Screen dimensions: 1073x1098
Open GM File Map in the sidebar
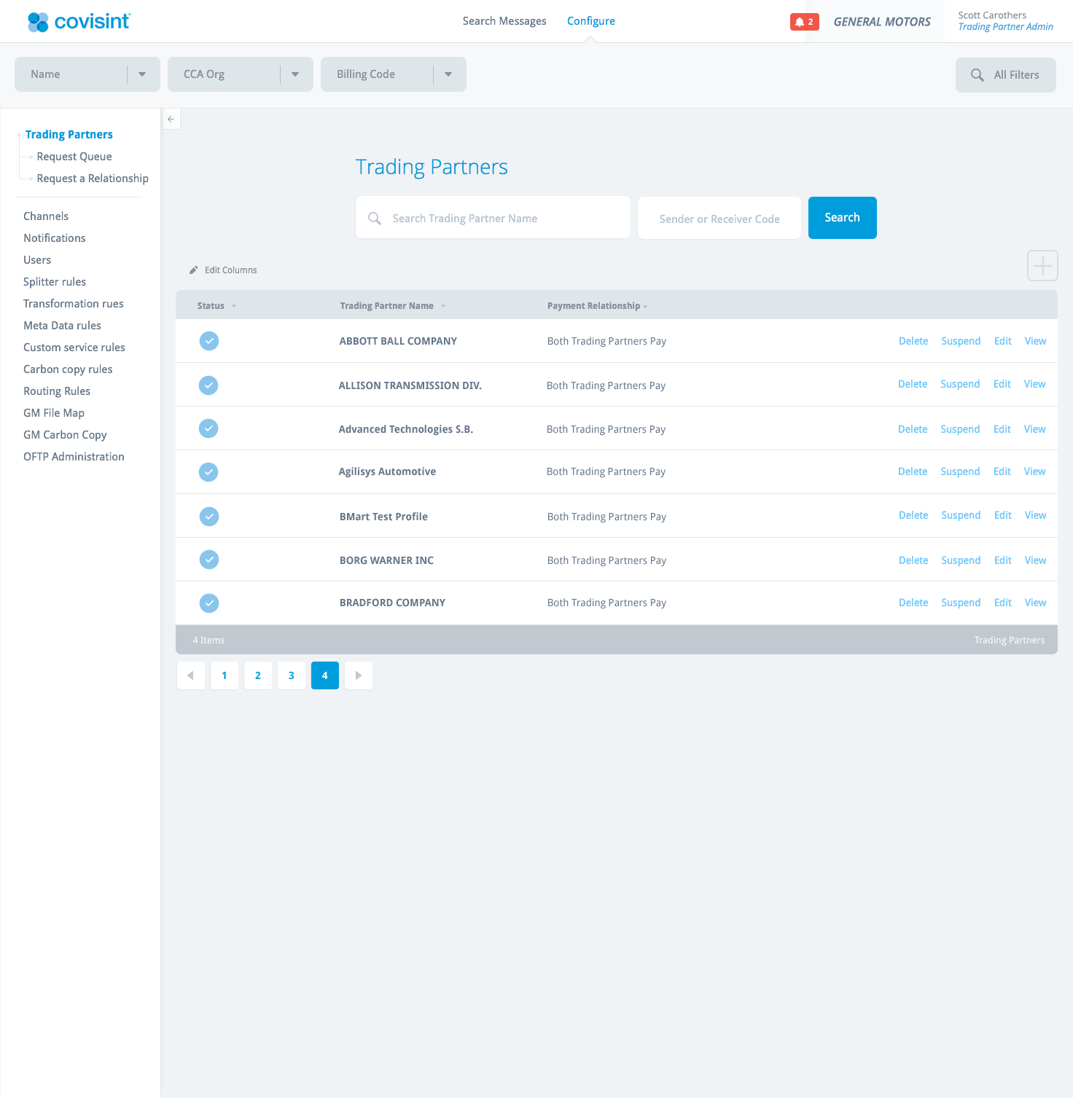54,413
